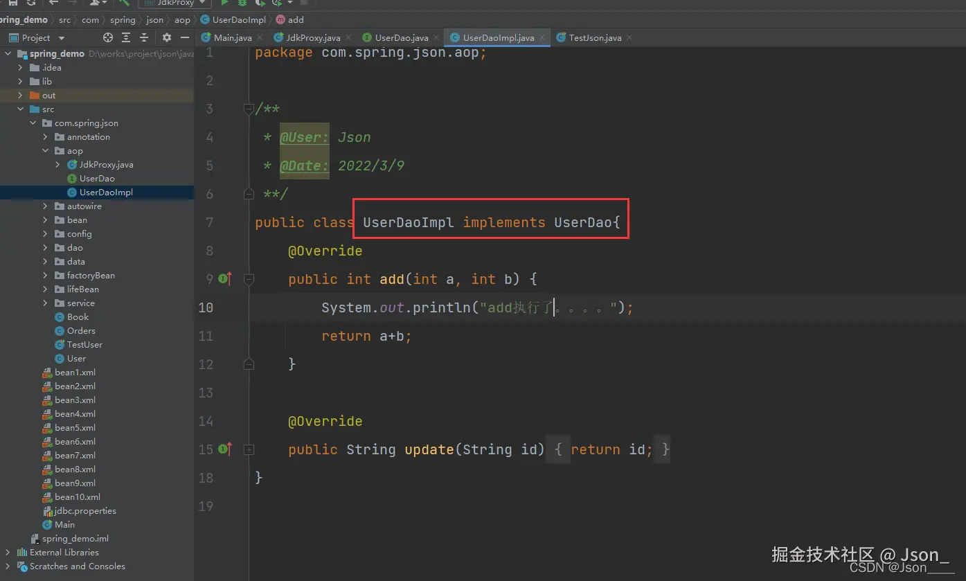The image size is (966, 581).
Task: Close the UserDao.java editor tab
Action: pyautogui.click(x=436, y=38)
